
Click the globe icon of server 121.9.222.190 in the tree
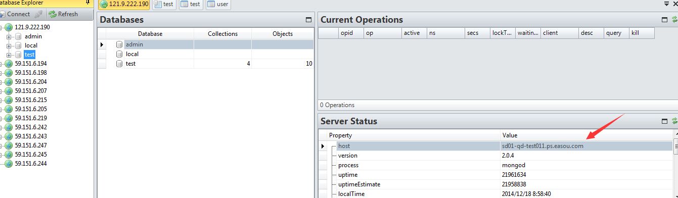(8, 27)
